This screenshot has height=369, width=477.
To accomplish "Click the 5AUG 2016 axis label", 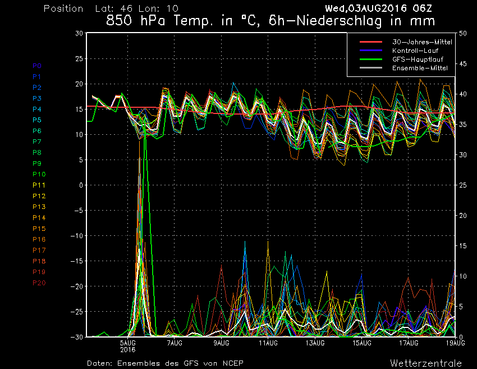I will click(128, 346).
